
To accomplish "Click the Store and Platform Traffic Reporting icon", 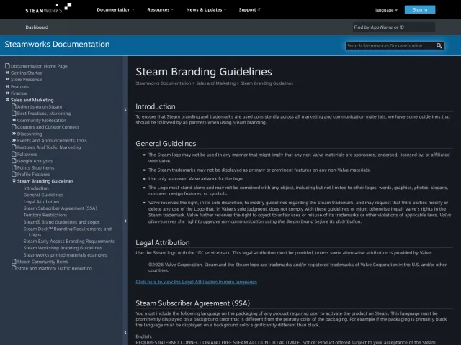I will click(x=14, y=268).
